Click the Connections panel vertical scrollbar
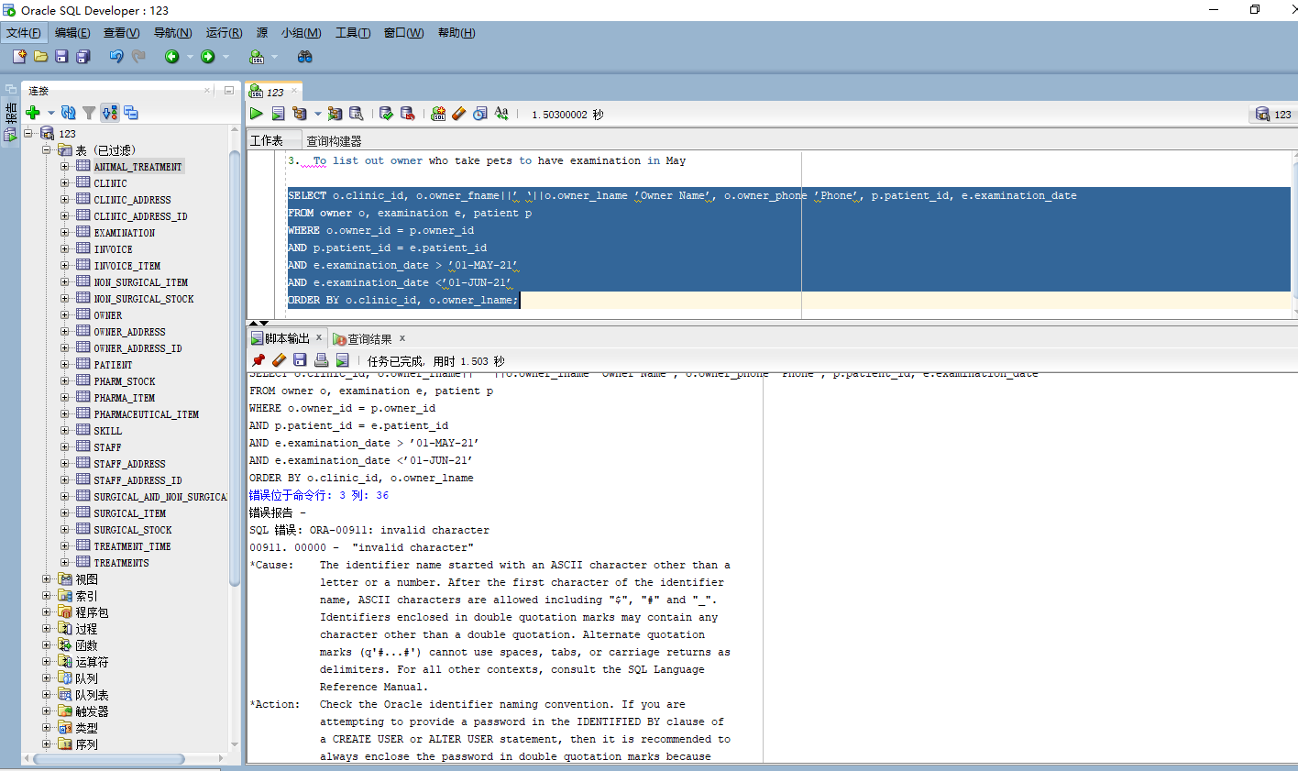The height and width of the screenshot is (771, 1298). [235, 367]
